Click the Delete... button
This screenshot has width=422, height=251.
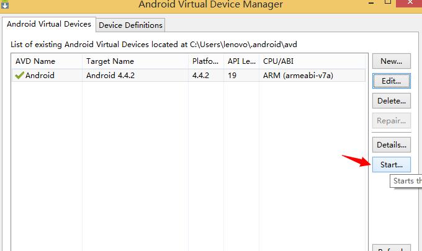tap(392, 101)
